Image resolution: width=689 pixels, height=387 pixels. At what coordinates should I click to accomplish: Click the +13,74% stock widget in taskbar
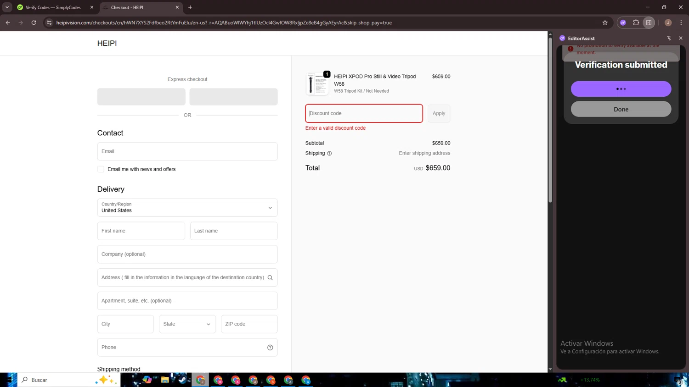click(x=579, y=380)
